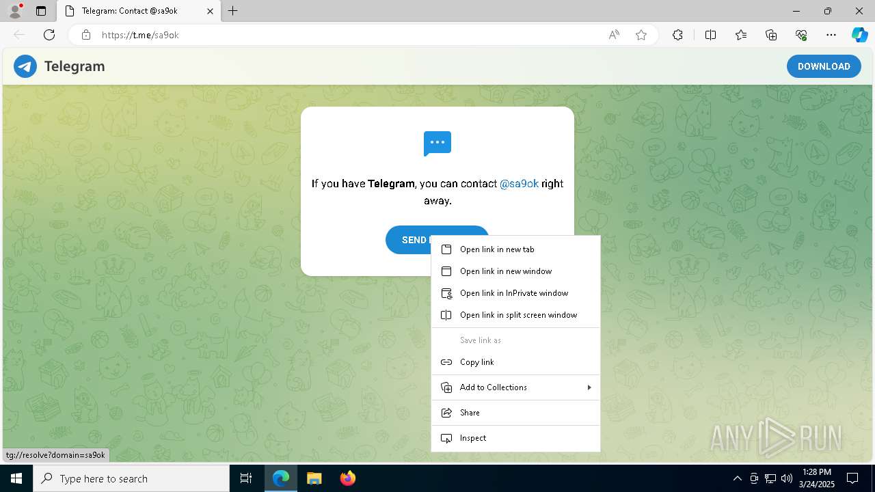Click the taskbar search box
The width and height of the screenshot is (875, 492).
(131, 478)
